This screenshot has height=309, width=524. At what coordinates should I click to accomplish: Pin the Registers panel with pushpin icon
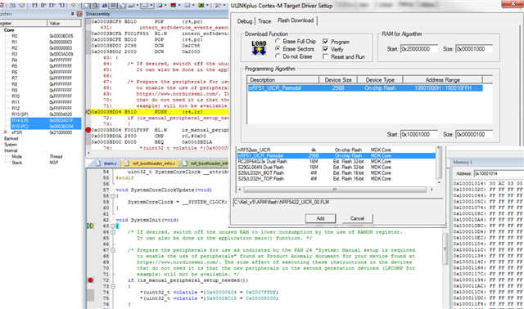(72, 14)
